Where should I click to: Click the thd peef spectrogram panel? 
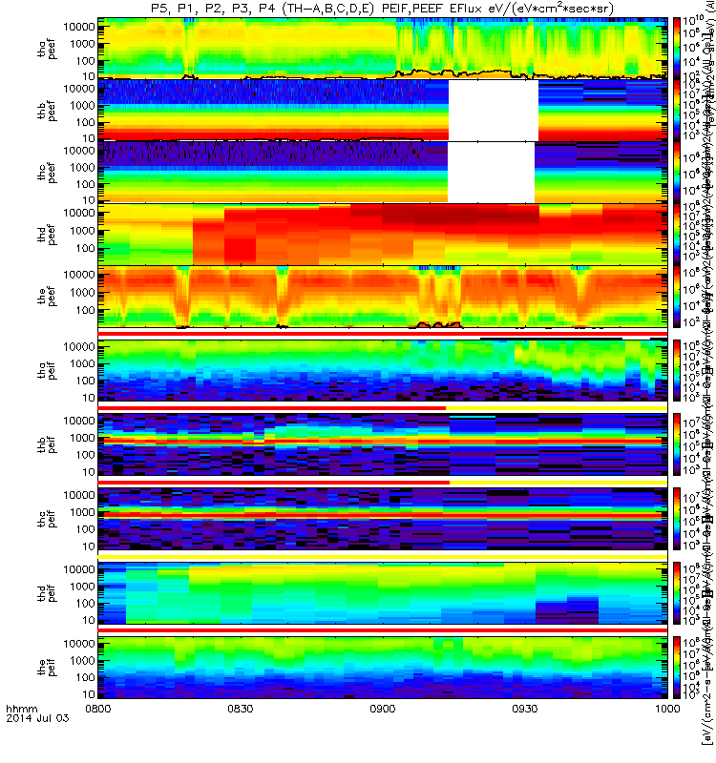(383, 235)
